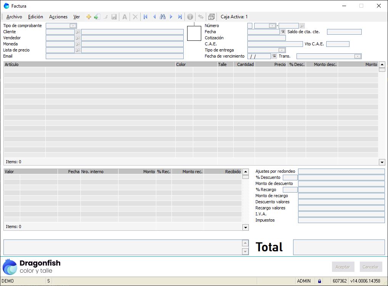Click the Valor grid down scroll arrow
The height and width of the screenshot is (286, 388).
[x=245, y=228]
